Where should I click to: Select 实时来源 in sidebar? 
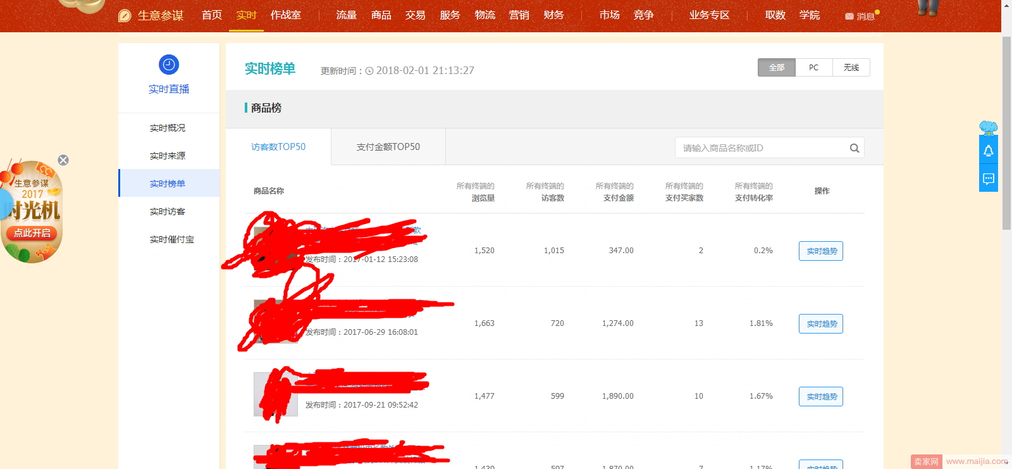pyautogui.click(x=168, y=156)
